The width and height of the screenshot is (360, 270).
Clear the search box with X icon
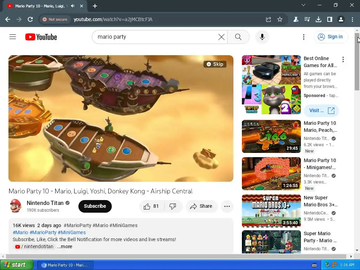[x=221, y=37]
